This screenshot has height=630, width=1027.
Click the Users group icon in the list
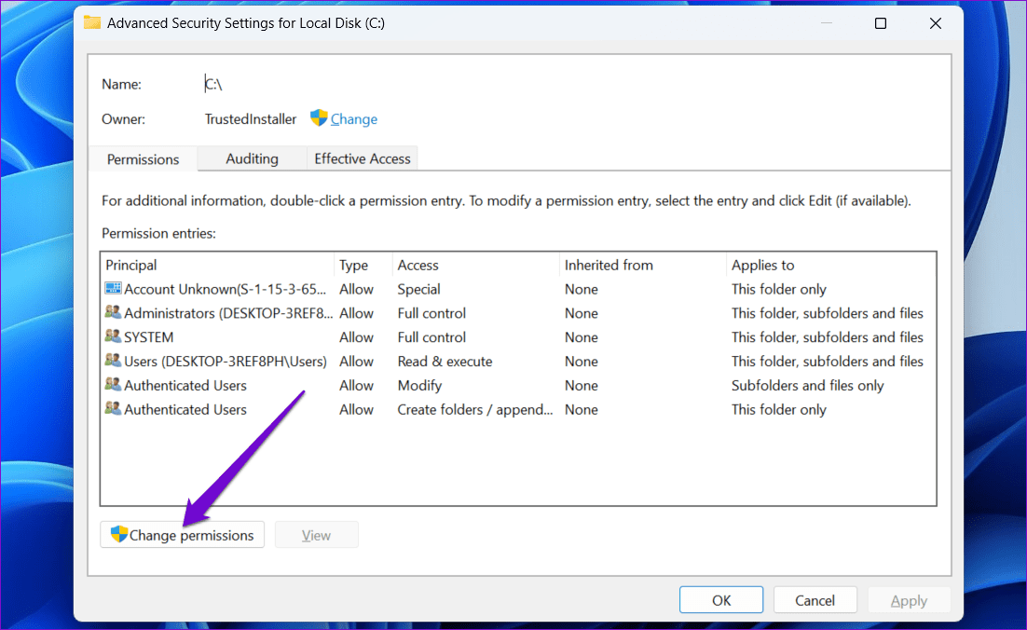point(113,361)
